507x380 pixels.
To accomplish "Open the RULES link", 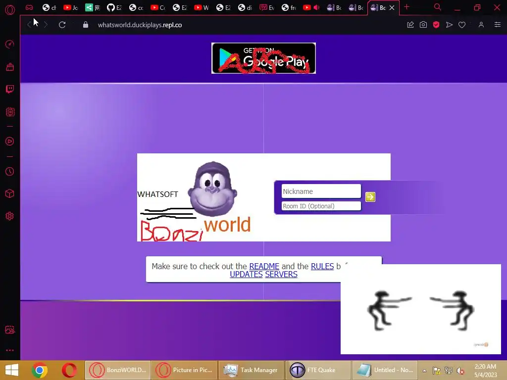I will (x=322, y=266).
